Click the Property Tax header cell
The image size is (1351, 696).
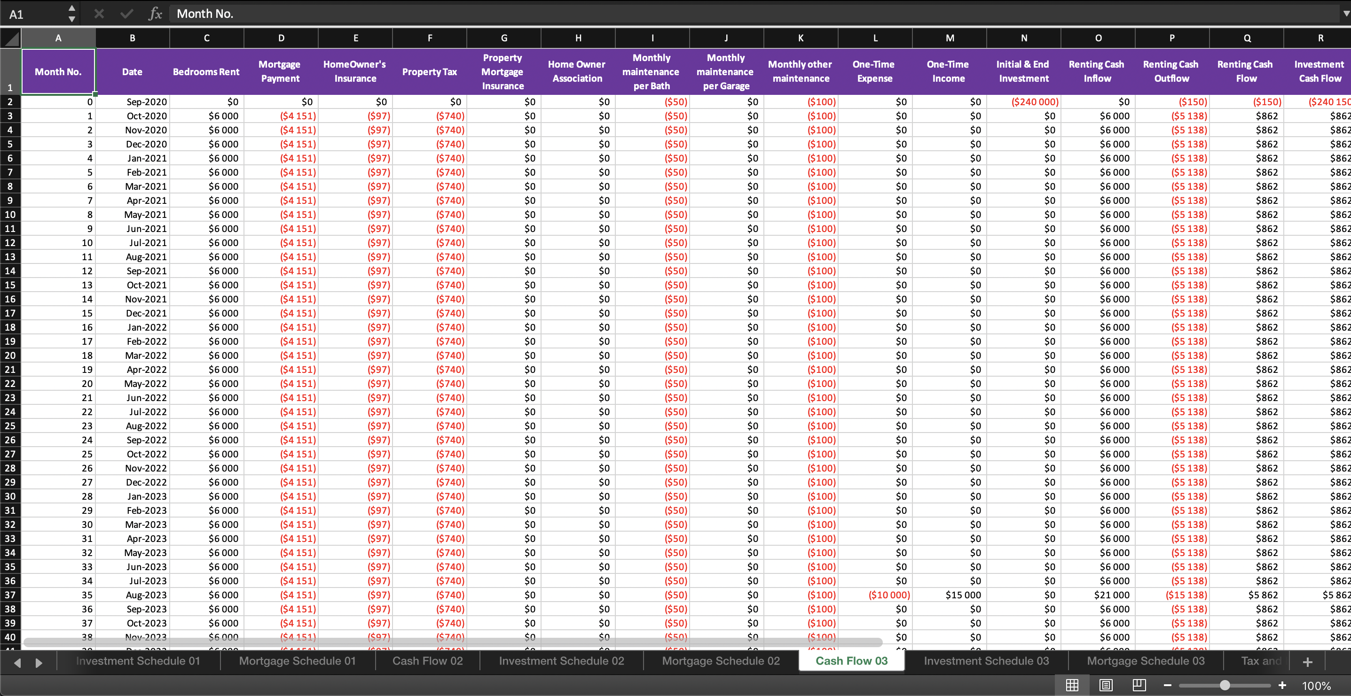430,72
